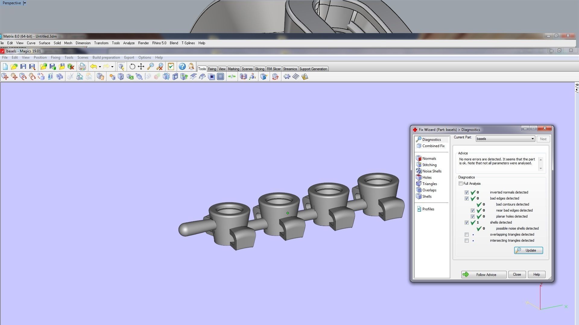Click the Hollow part tool icon
Screen dimensions: 579x325
click(x=212, y=77)
